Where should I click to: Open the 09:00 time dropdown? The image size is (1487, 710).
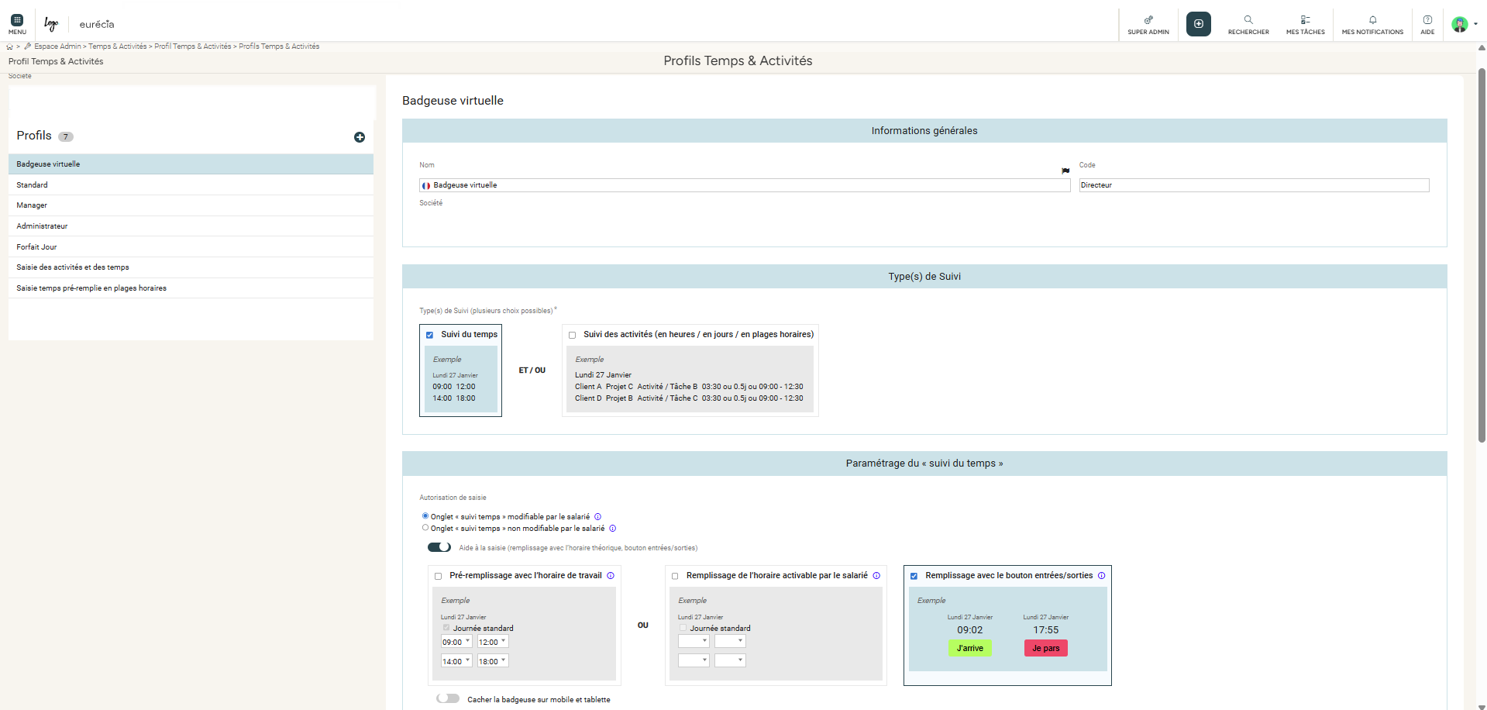coord(456,642)
